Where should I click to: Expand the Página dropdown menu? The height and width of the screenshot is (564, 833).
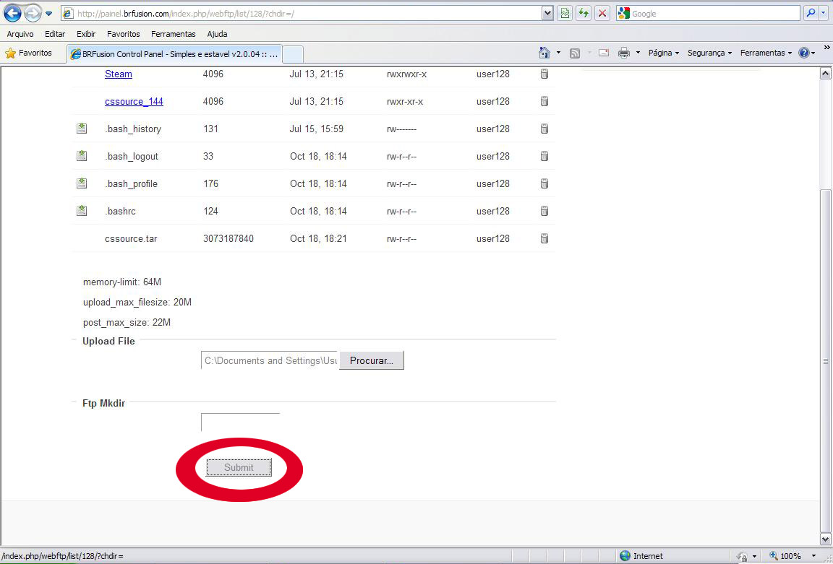click(664, 53)
